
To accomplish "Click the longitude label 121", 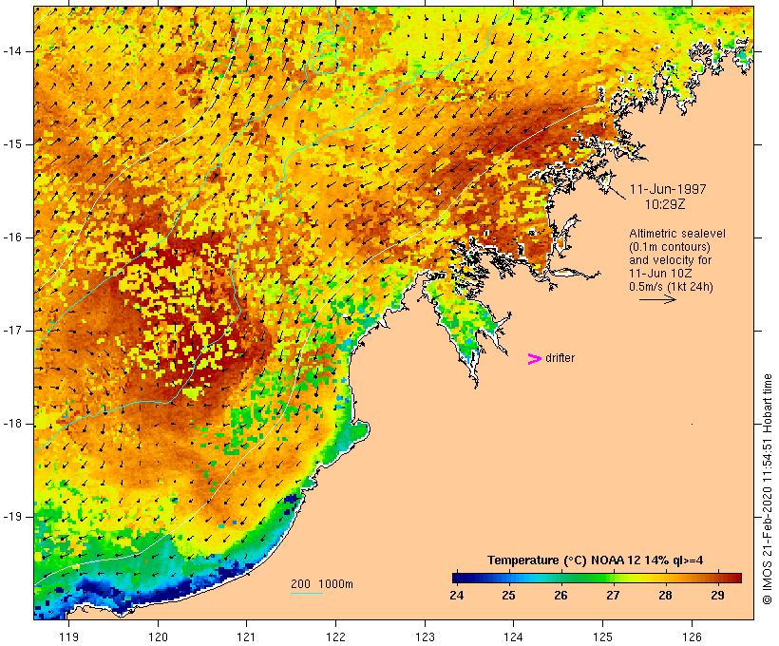I will (x=246, y=637).
